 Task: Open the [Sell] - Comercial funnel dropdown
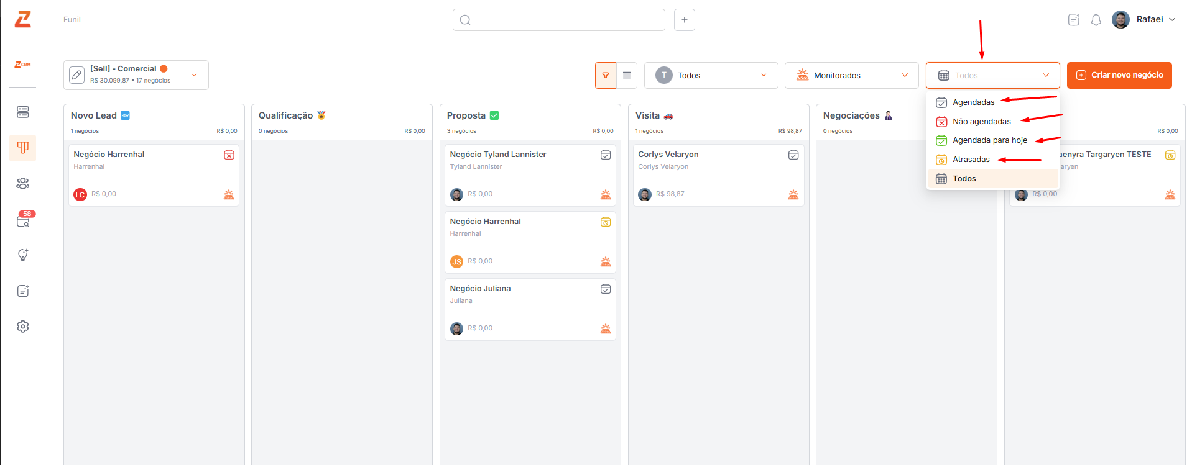coord(194,75)
